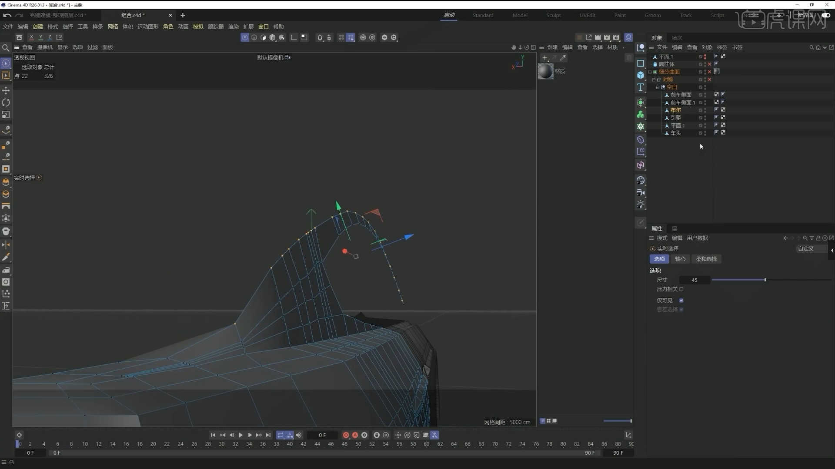The width and height of the screenshot is (835, 469).
Task: Lock the Y axis
Action: pyautogui.click(x=40, y=37)
